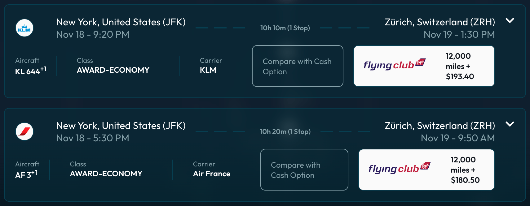Click the AWARD-ECONOMY class label on KLM flight
Screen dimensions: 530x206
coord(113,70)
